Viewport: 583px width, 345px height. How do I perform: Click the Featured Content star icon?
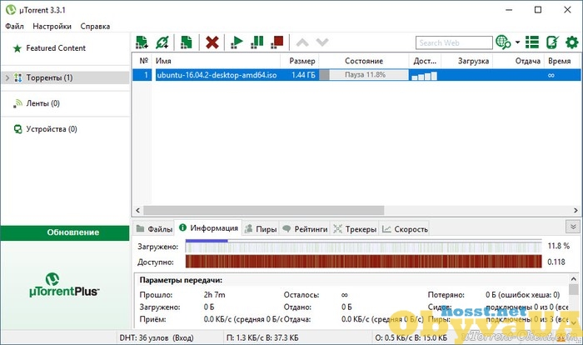pos(17,48)
